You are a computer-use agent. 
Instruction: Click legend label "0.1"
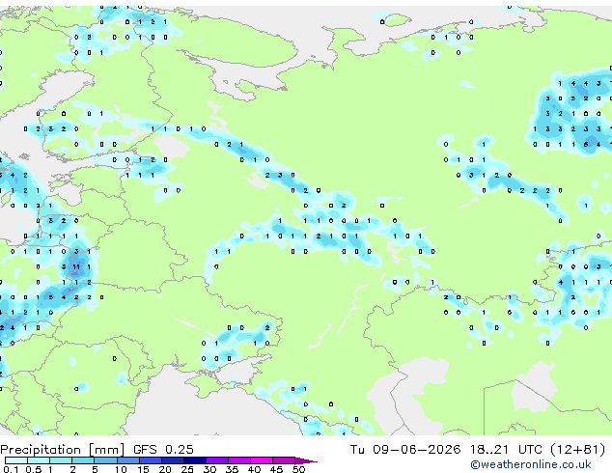[11, 469]
